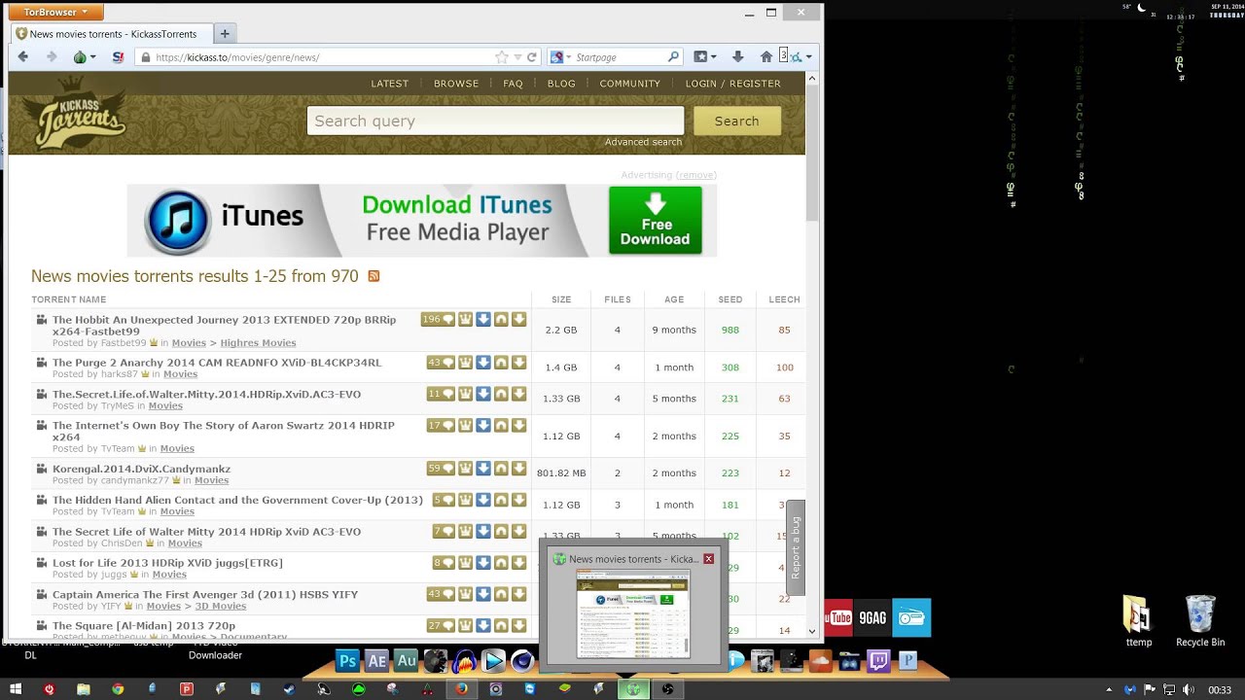Image resolution: width=1245 pixels, height=700 pixels.
Task: Select the News movies torrents browser tab
Action: (111, 34)
